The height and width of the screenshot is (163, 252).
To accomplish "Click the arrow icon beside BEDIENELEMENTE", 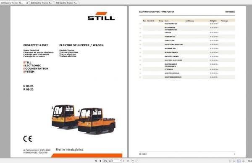I will click(140, 53).
